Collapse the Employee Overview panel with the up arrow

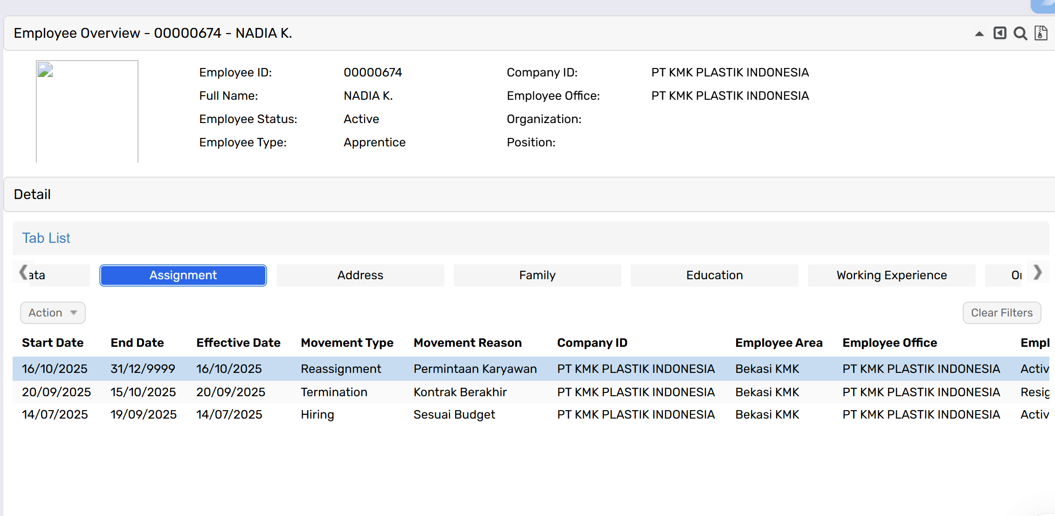point(979,34)
